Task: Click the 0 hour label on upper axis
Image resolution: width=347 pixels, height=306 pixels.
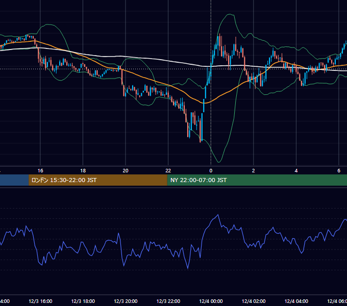Action: pos(211,171)
